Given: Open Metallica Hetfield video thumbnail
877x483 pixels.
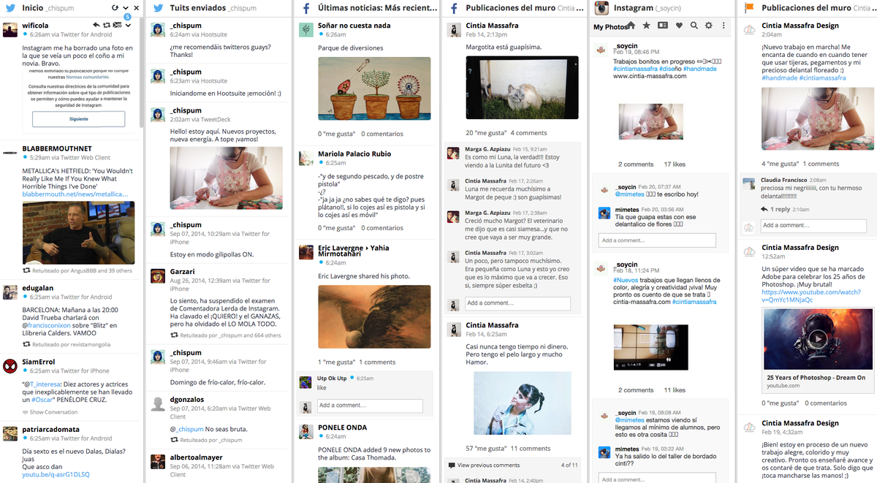Looking at the screenshot, I should pos(79,232).
